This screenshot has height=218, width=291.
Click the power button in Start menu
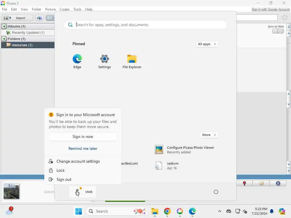click(216, 192)
